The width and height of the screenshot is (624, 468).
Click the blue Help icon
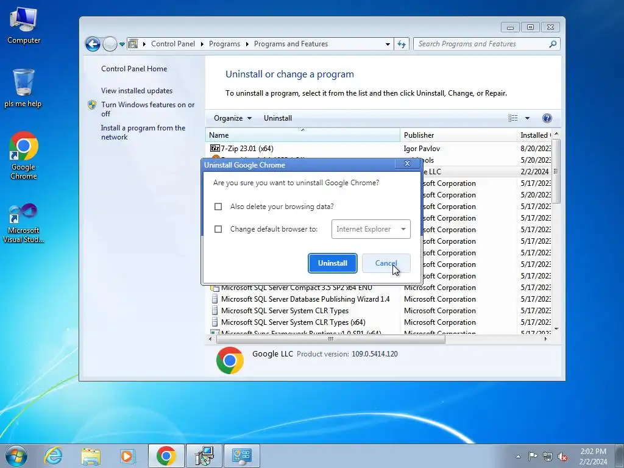(x=547, y=118)
